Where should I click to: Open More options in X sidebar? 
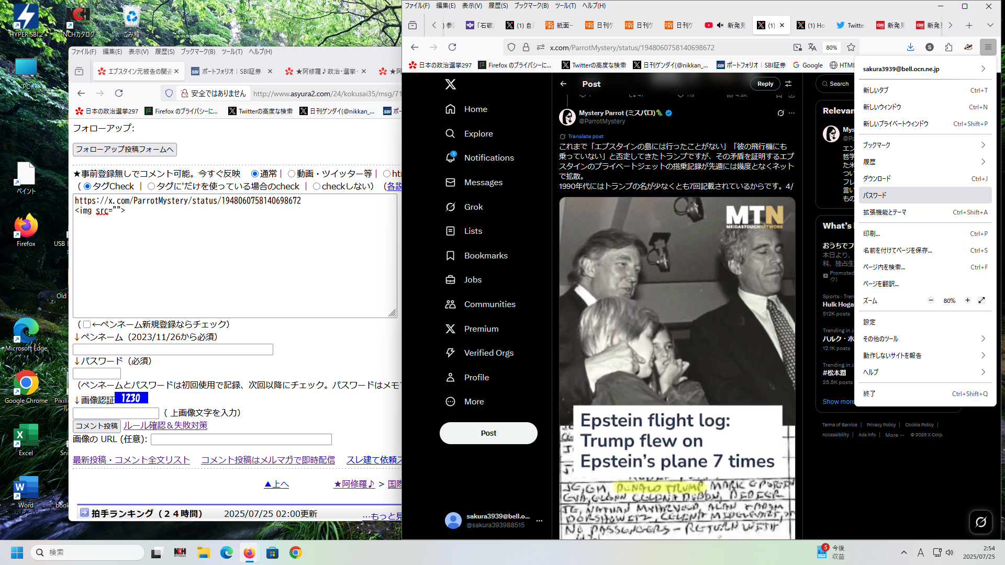click(x=465, y=401)
